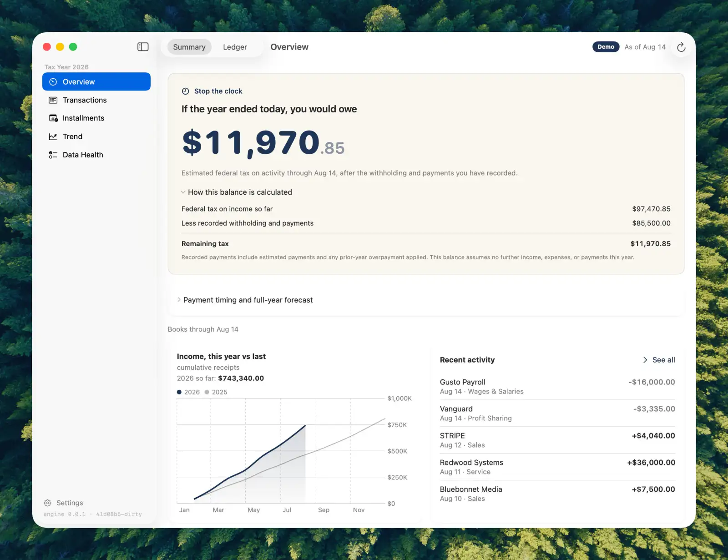
Task: Open Transactions in the sidebar
Action: [x=96, y=100]
